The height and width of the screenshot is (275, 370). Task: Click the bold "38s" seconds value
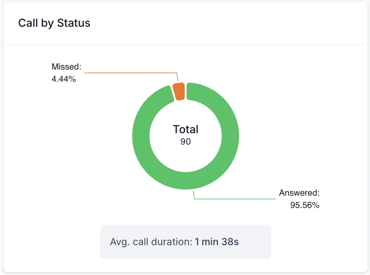pos(230,242)
